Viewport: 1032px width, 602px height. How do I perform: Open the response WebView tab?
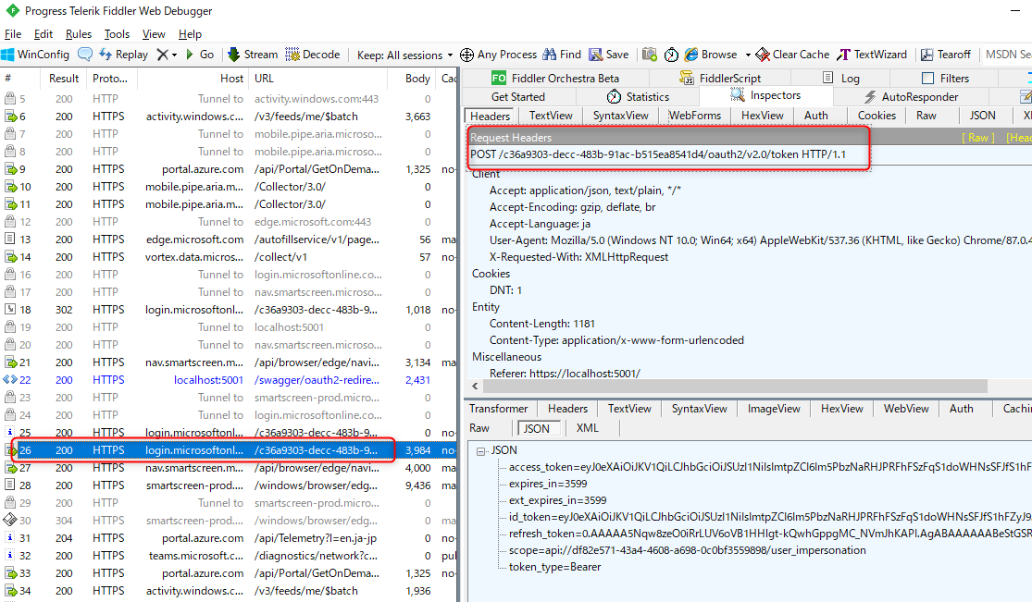pos(905,409)
